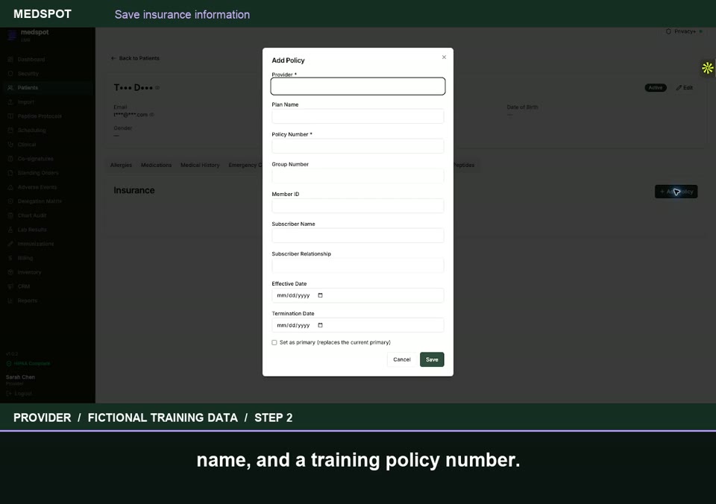Viewport: 716px width, 504px height.
Task: Open the Termination Date calendar picker
Action: coord(320,325)
